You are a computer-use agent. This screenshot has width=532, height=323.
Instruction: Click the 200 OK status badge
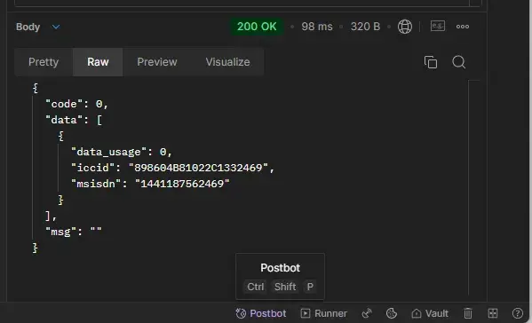[257, 27]
